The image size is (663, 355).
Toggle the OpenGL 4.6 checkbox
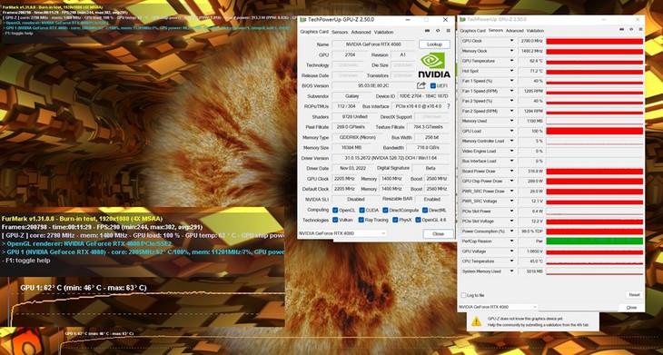point(418,220)
